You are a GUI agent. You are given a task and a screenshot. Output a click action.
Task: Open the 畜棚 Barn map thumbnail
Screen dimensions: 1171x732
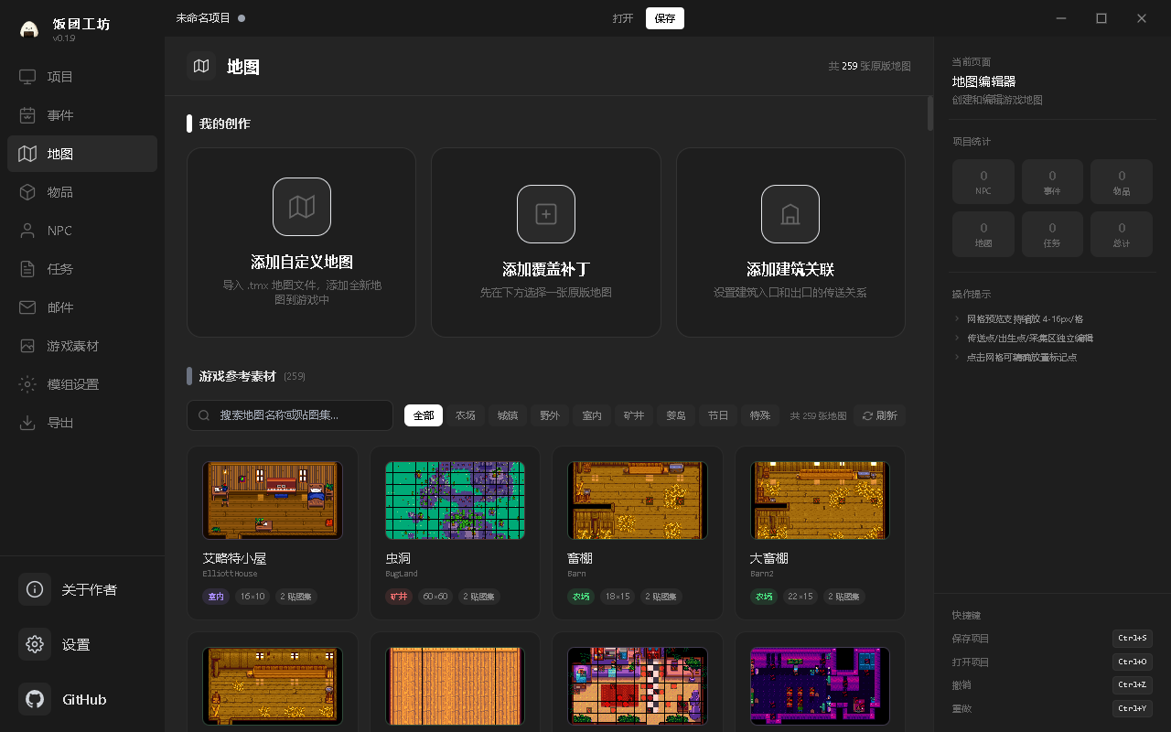click(638, 500)
